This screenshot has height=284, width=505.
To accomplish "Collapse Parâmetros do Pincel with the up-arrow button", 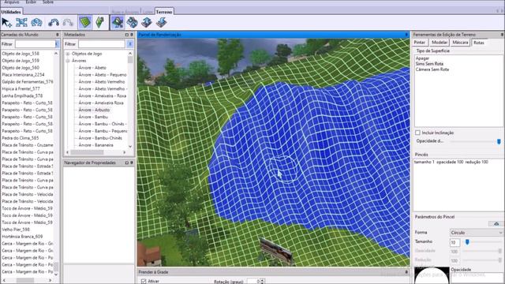I will tap(496, 223).
